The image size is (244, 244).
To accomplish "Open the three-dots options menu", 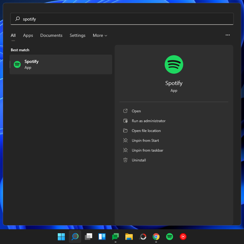I will [x=228, y=35].
